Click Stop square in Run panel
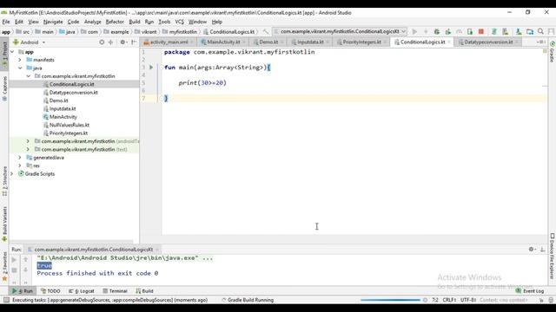 click(x=14, y=270)
